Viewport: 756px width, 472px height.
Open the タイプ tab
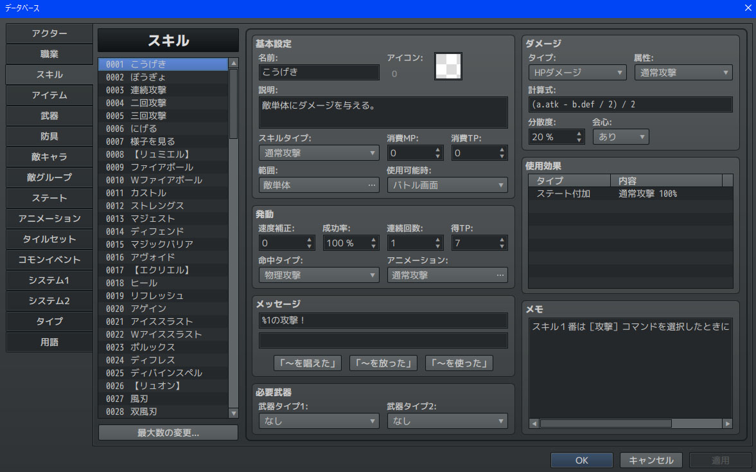49,322
